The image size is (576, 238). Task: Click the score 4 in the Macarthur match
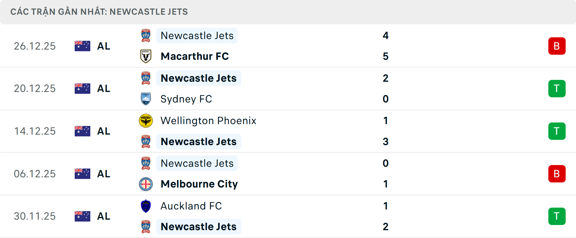pos(386,35)
